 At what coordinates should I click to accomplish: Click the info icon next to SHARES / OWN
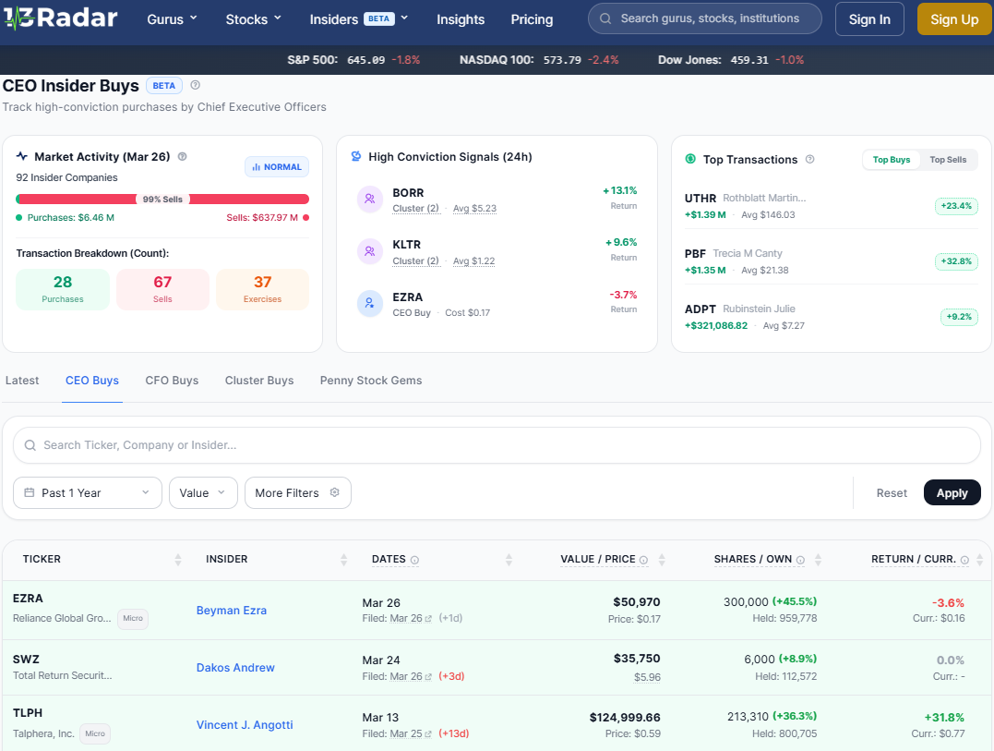pyautogui.click(x=800, y=560)
